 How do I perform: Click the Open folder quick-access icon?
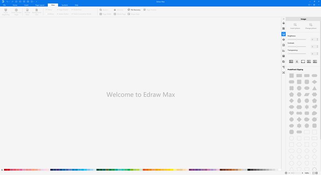[20, 2]
